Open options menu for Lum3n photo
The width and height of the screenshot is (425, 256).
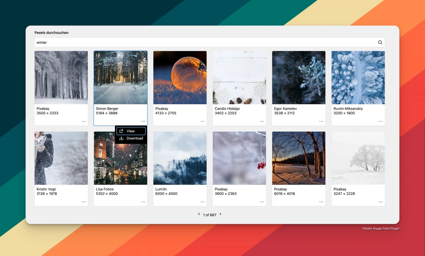[x=203, y=202]
